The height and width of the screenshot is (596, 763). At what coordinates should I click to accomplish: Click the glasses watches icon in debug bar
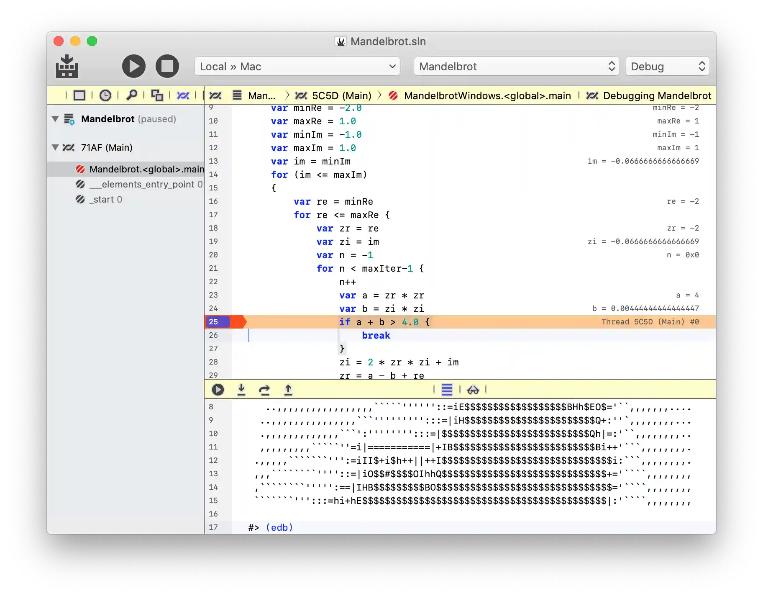(x=473, y=390)
